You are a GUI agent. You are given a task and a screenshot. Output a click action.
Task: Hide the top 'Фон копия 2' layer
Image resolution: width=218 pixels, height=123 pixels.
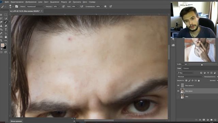tap(178, 85)
